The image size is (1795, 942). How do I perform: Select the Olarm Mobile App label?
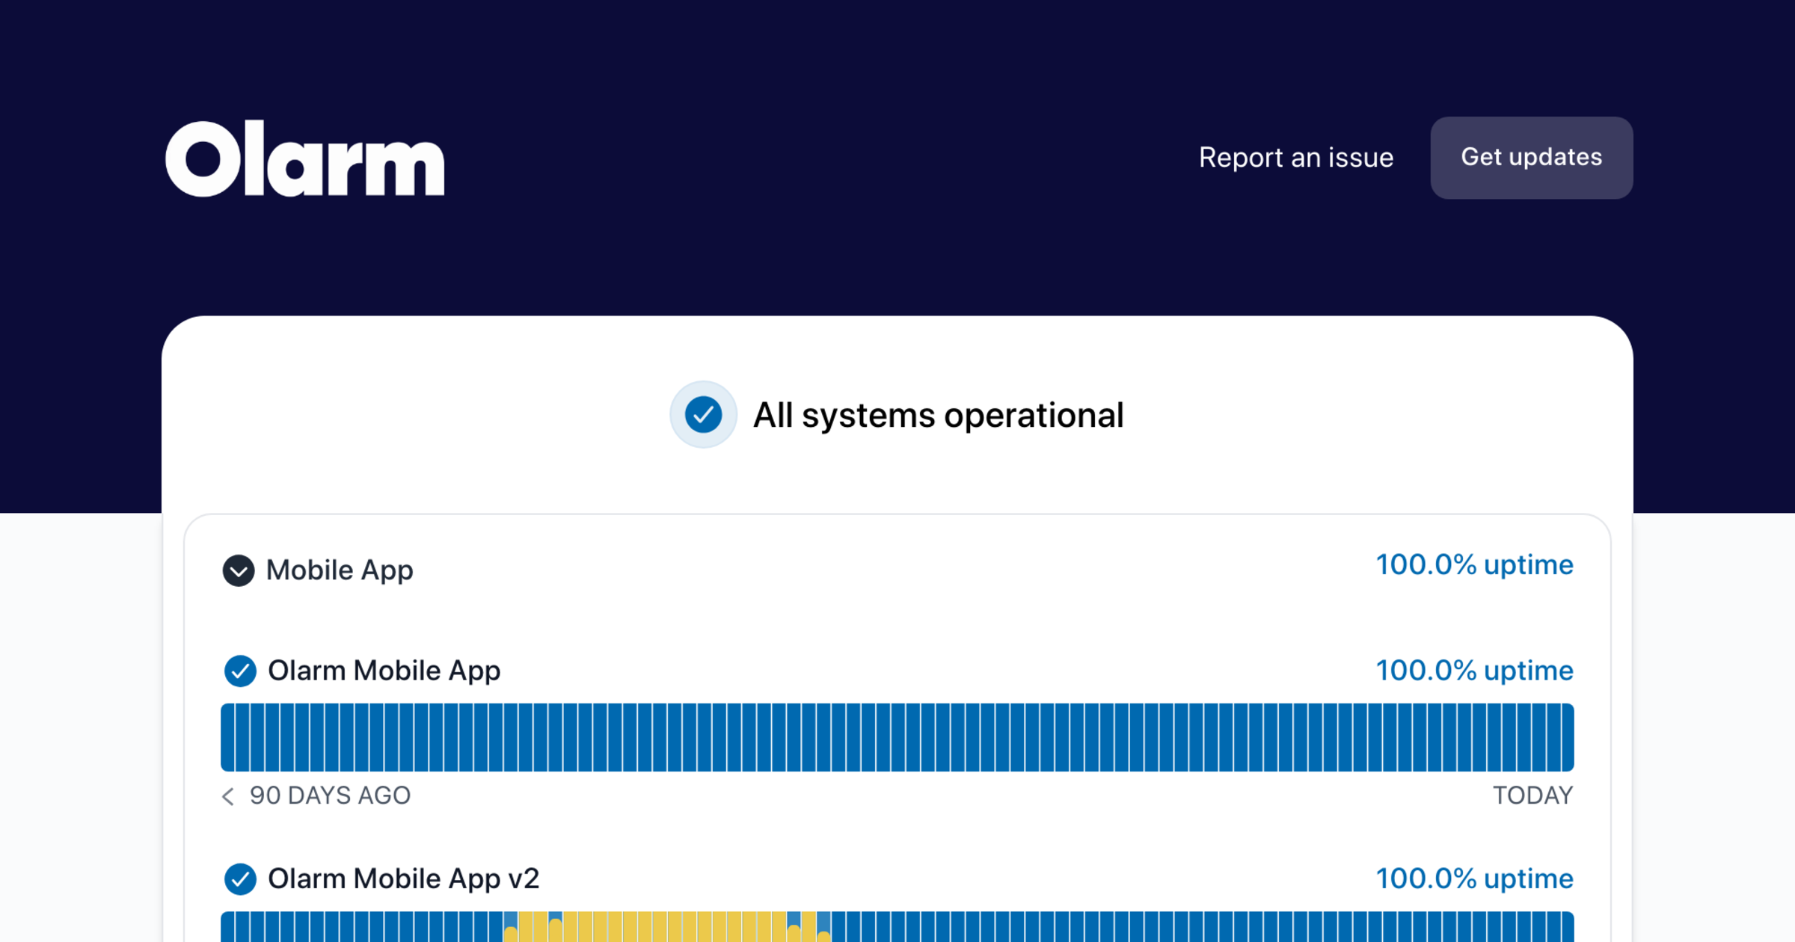click(x=384, y=671)
